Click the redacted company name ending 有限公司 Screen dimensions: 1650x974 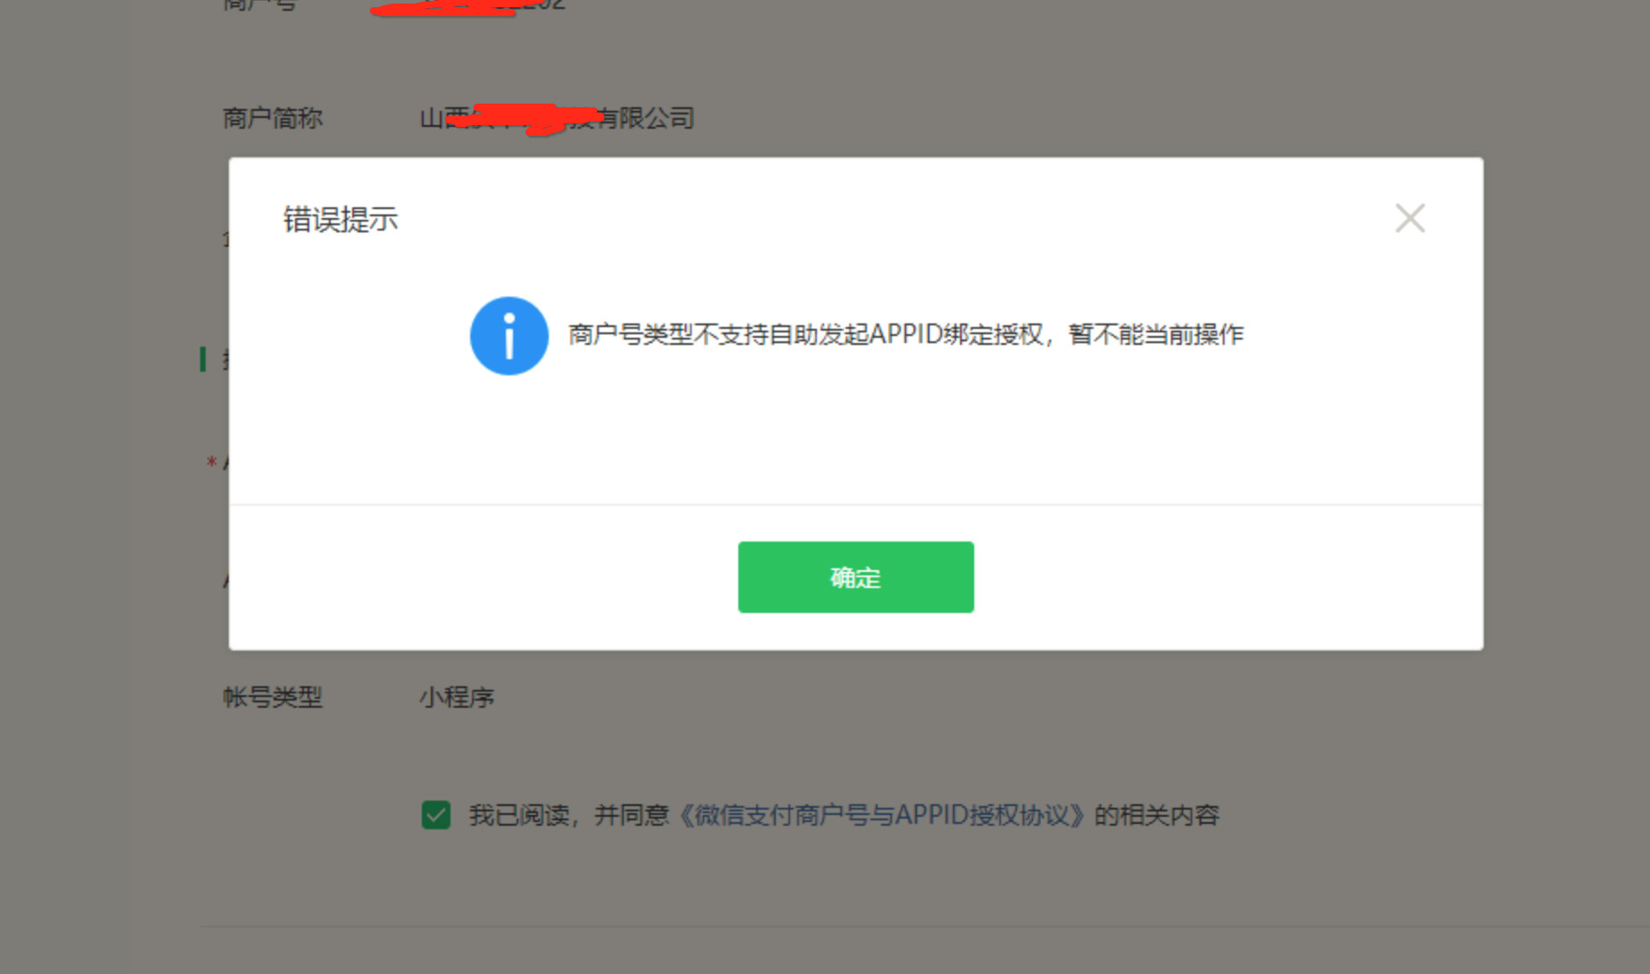click(x=557, y=118)
